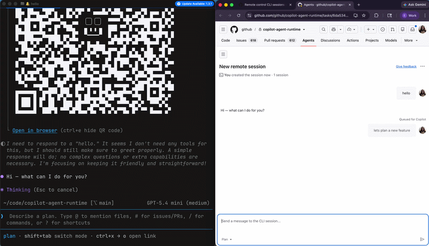The width and height of the screenshot is (429, 246).
Task: Click the Ask Gemini button
Action: point(414,5)
